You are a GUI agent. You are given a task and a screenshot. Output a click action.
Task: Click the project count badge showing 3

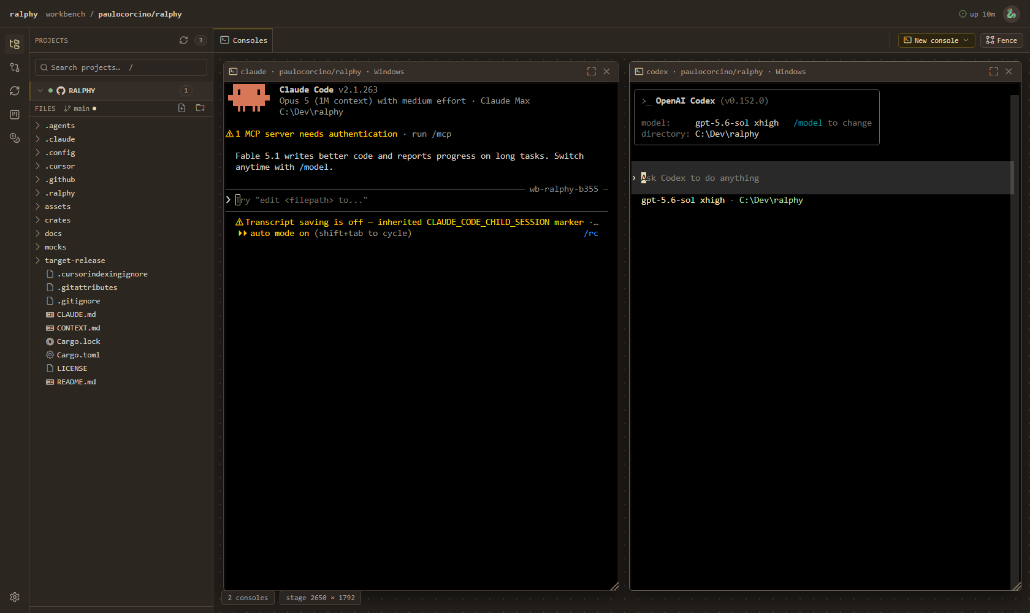tap(200, 40)
